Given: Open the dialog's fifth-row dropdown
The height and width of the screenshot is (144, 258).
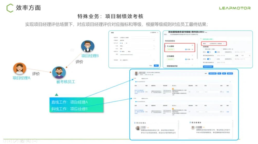Looking at the screenshot, I should tap(137, 49).
